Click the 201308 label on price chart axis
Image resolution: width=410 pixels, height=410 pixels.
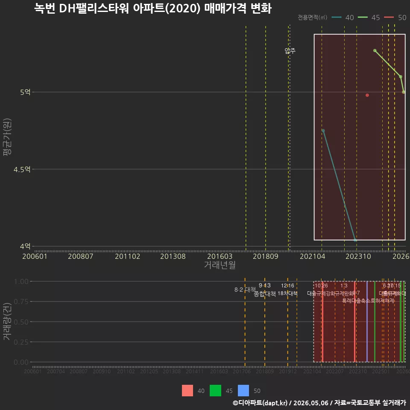(173, 256)
